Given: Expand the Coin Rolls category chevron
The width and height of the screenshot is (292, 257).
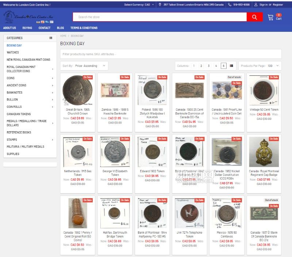Looking at the screenshot, I should click(53, 107).
